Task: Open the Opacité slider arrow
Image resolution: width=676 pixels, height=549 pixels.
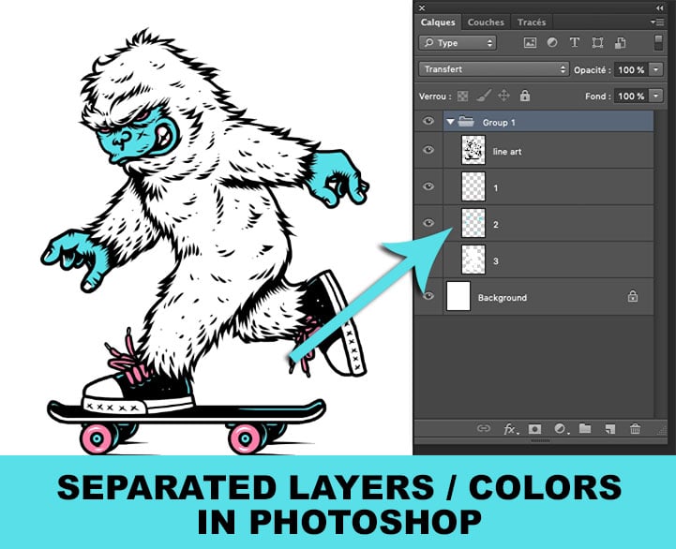Action: [x=655, y=69]
